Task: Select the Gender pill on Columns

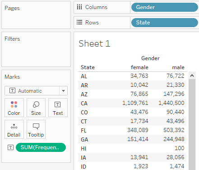Action: pos(165,7)
